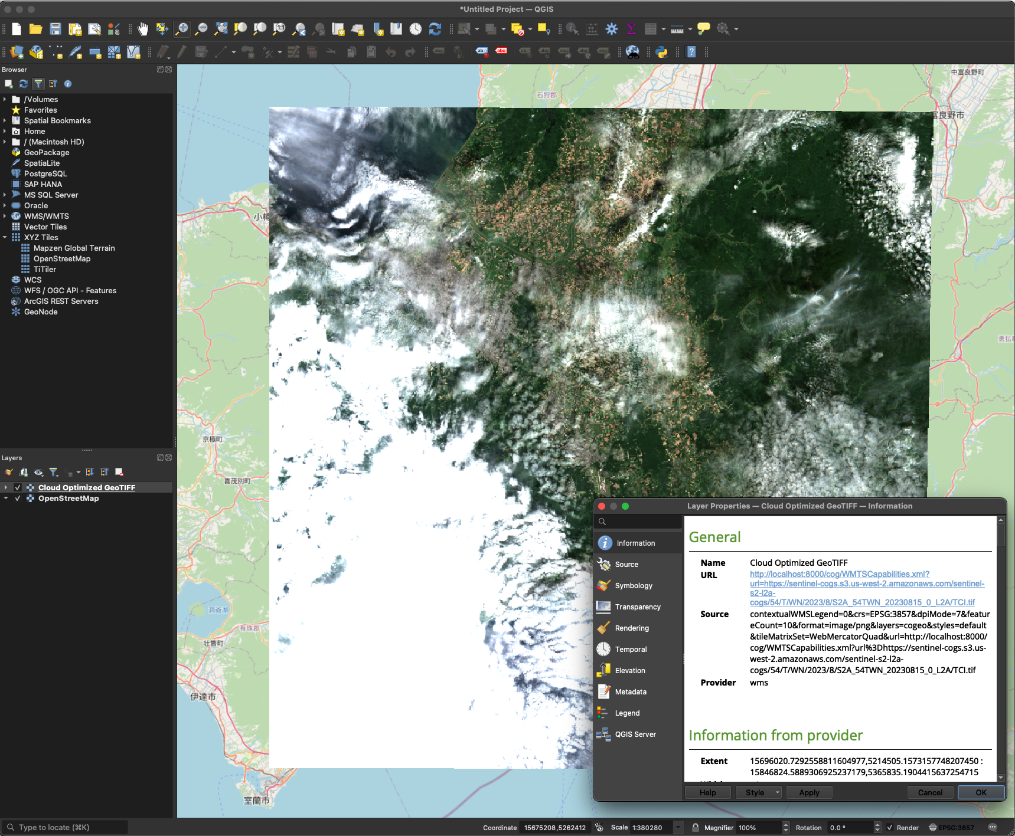Image resolution: width=1015 pixels, height=836 pixels.
Task: Click the Browser panel filter funnel icon
Action: click(x=38, y=84)
